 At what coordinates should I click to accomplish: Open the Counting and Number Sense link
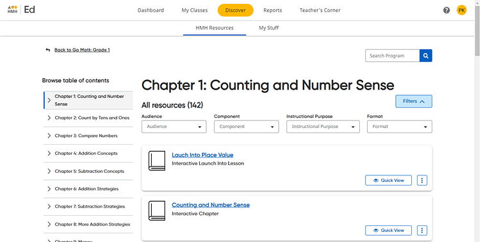(x=211, y=205)
